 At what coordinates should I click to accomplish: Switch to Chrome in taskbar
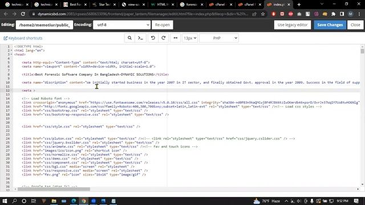coord(84,201)
